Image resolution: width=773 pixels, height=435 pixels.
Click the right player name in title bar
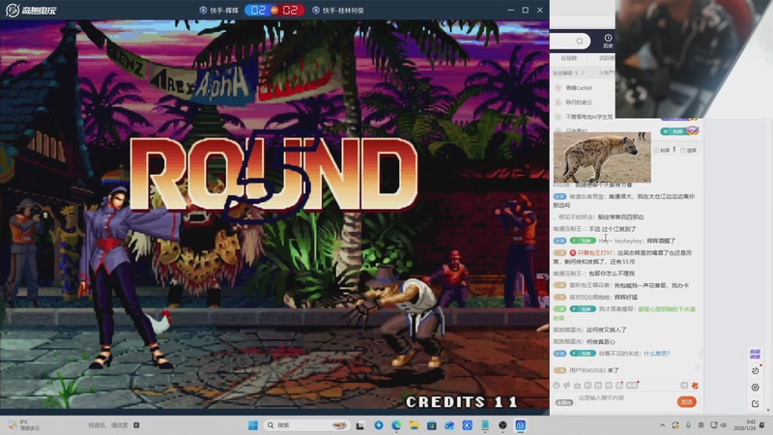click(343, 10)
